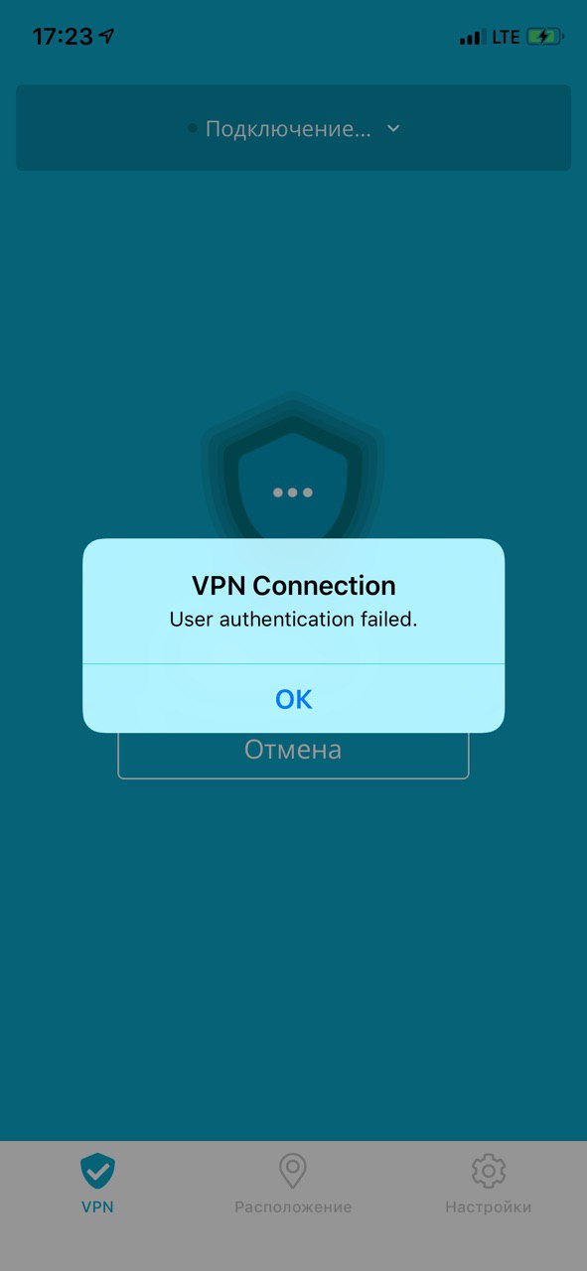Tap OK in the VPN Connection alert
Image resolution: width=587 pixels, height=1271 pixels.
pyautogui.click(x=293, y=699)
